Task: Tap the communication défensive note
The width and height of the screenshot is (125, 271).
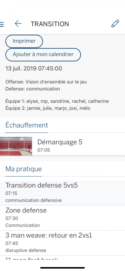Action: tap(33, 200)
